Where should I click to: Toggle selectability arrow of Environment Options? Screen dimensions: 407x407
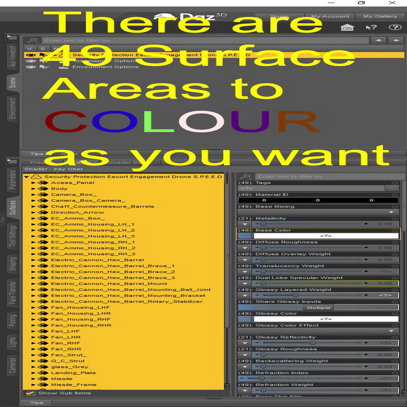(x=44, y=67)
